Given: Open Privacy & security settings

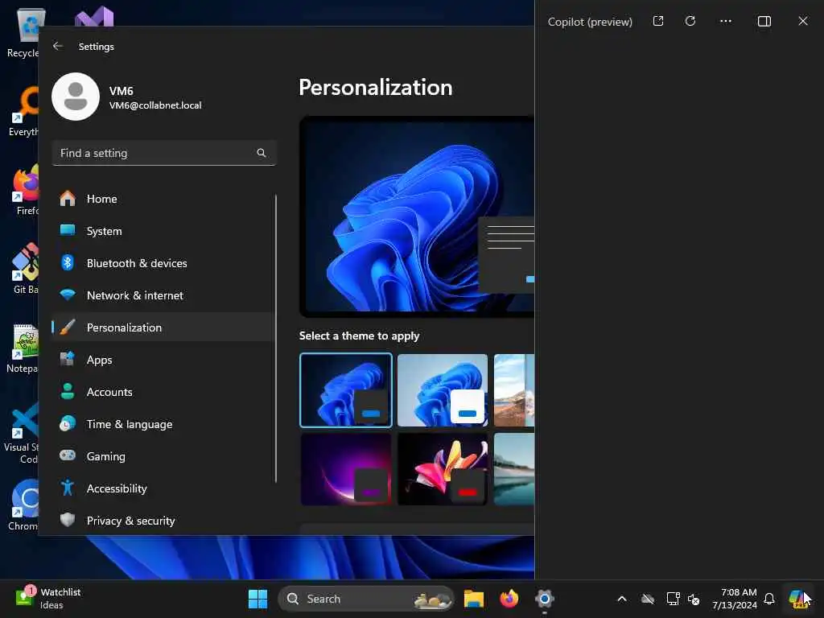Looking at the screenshot, I should coord(163,521).
